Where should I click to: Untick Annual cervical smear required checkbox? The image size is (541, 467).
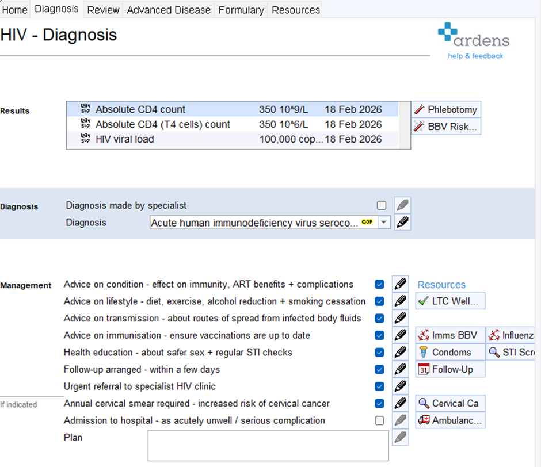[x=379, y=403]
